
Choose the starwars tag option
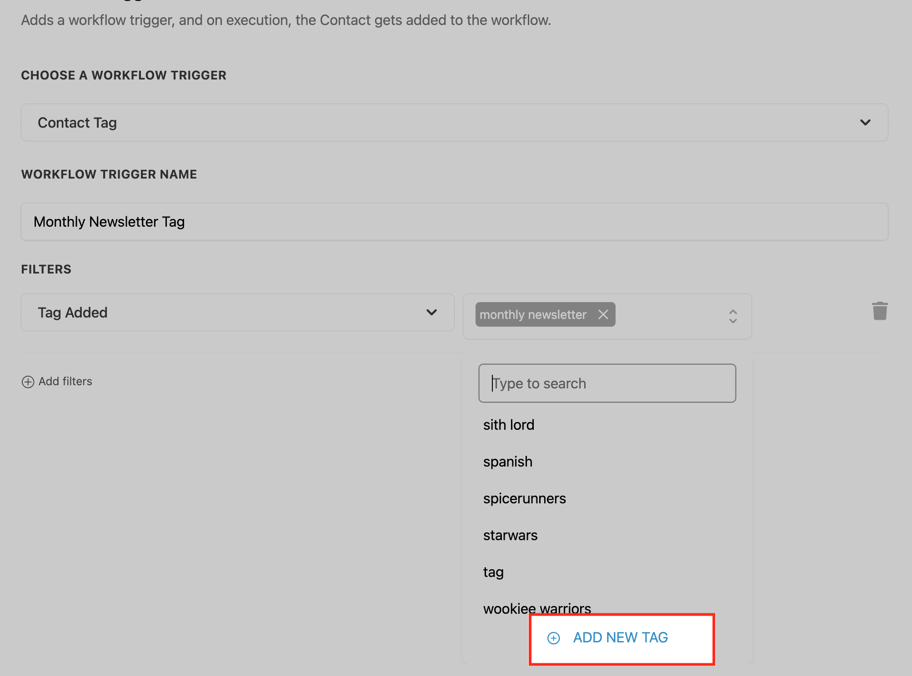click(510, 535)
